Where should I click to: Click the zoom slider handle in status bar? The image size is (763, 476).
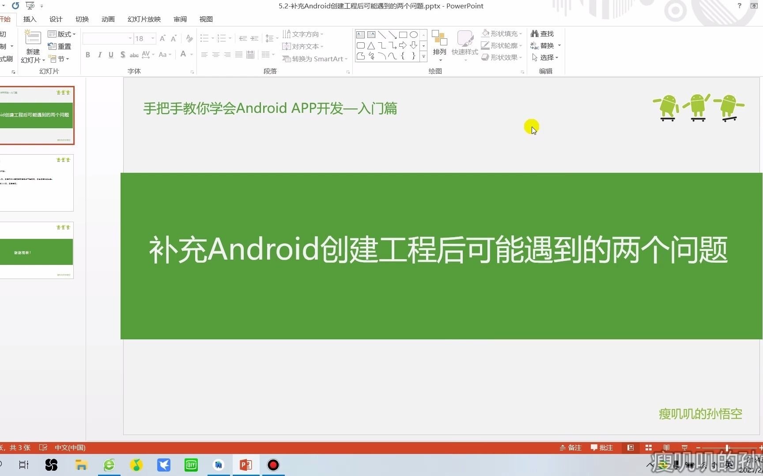point(727,448)
